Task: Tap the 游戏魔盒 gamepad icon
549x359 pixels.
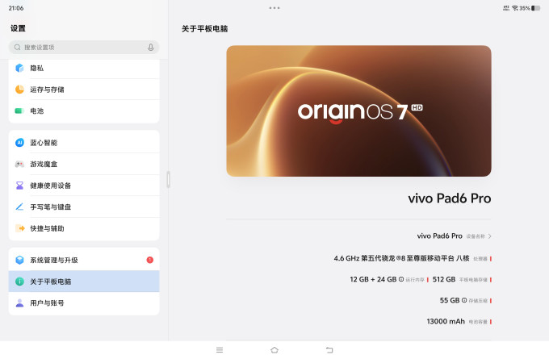Action: point(19,164)
